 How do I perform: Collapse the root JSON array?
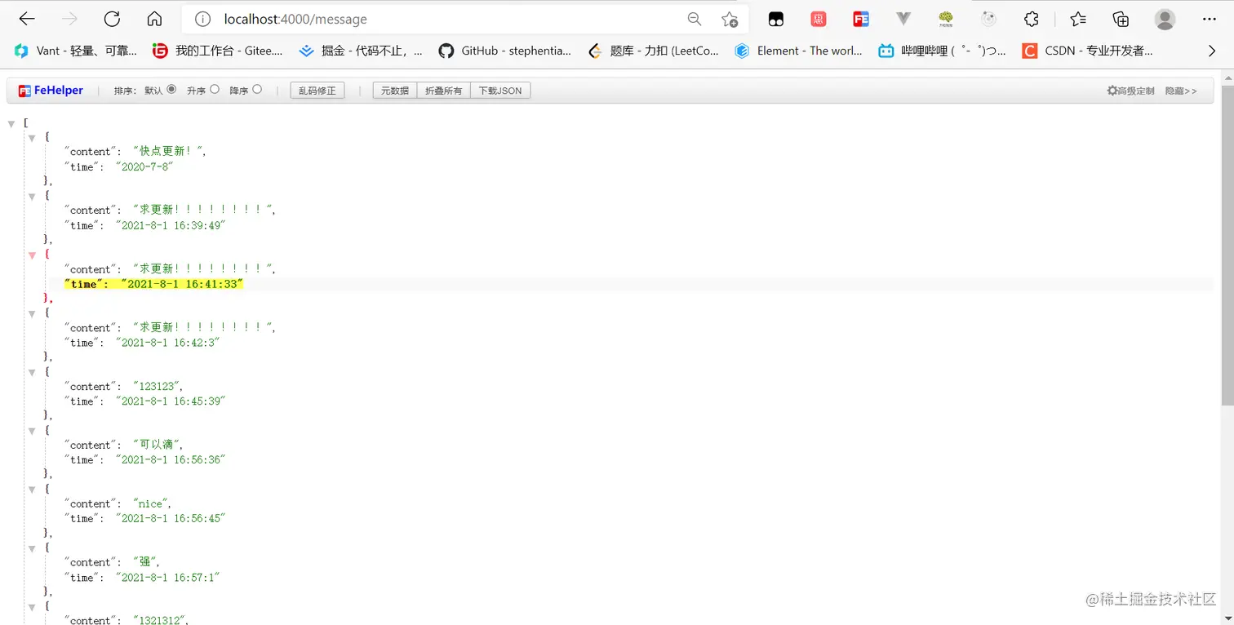click(11, 123)
